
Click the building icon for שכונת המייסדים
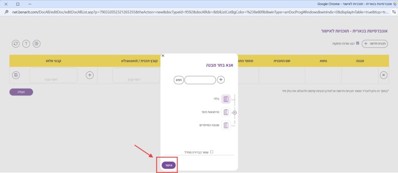coord(226,125)
